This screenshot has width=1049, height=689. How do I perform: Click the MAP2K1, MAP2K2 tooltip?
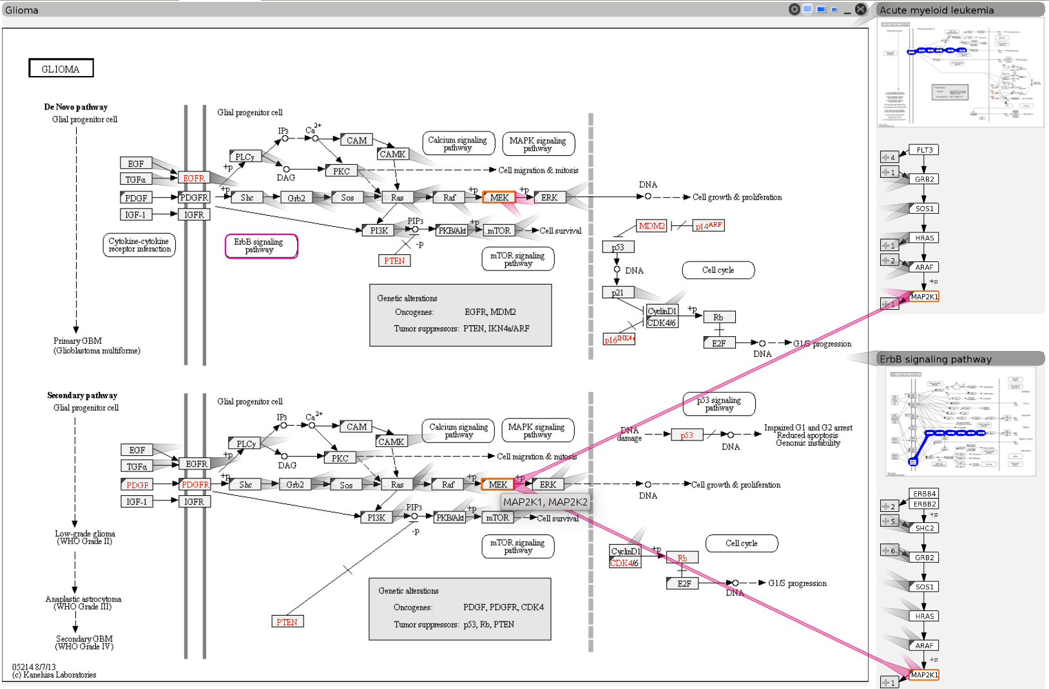click(546, 502)
